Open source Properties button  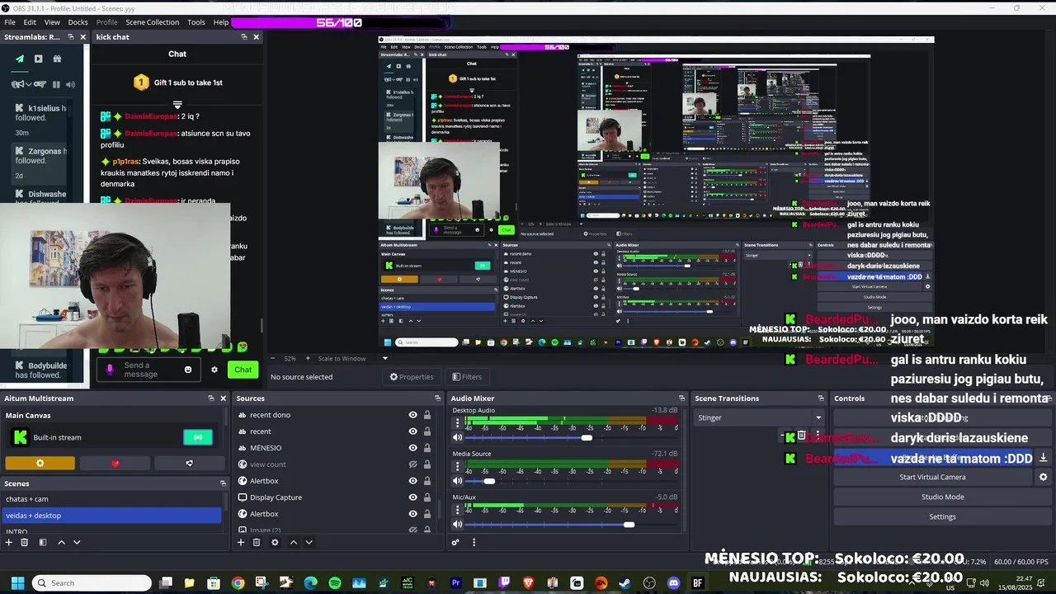(x=412, y=377)
